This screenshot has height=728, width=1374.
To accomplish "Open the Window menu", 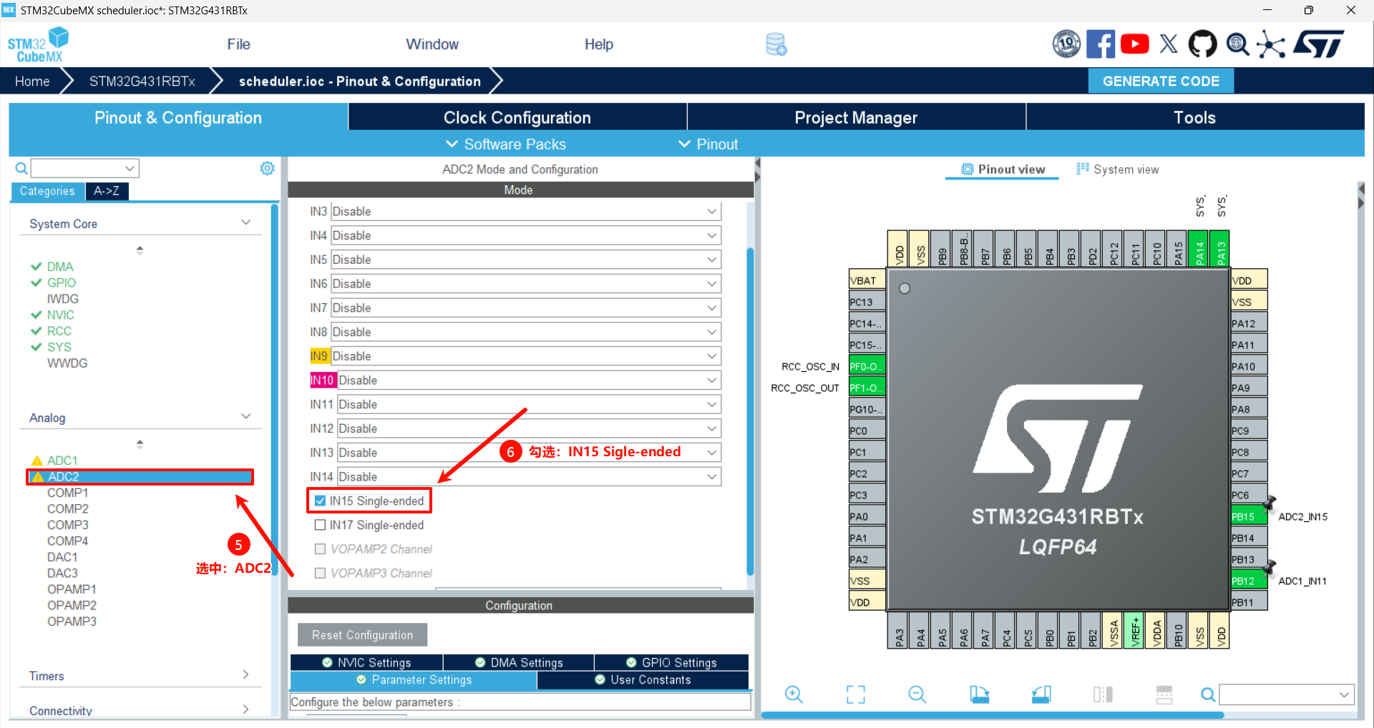I will point(432,44).
